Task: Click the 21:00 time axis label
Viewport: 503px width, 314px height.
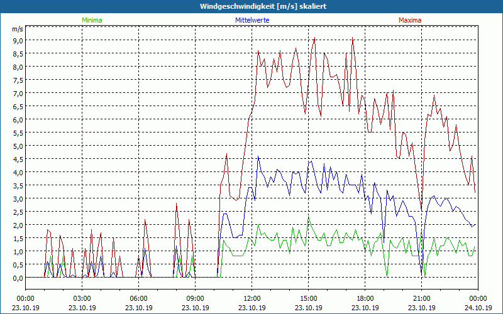Action: 421,299
